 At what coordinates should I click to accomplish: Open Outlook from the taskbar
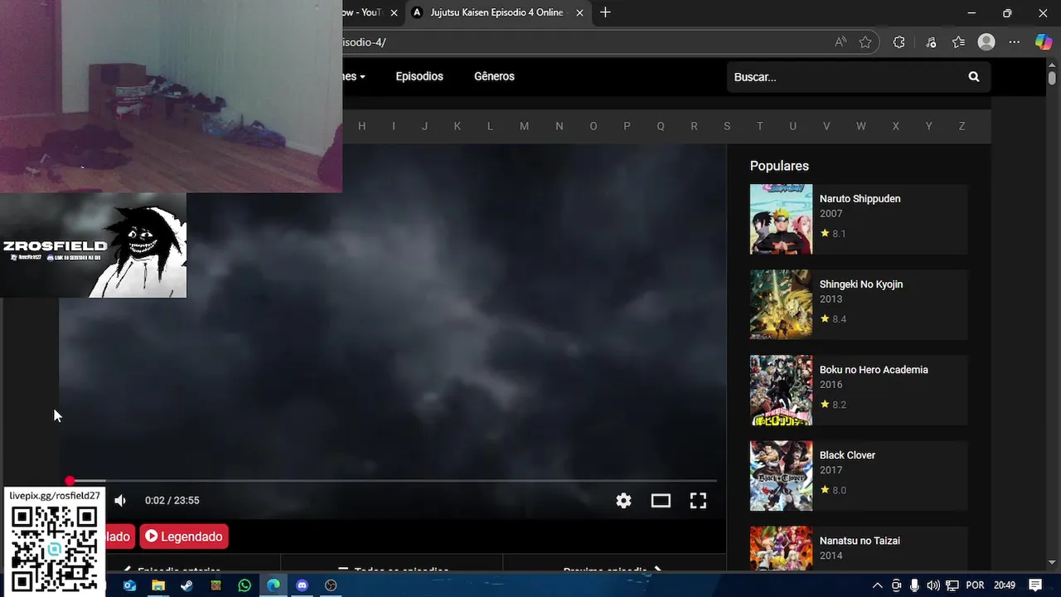point(129,585)
